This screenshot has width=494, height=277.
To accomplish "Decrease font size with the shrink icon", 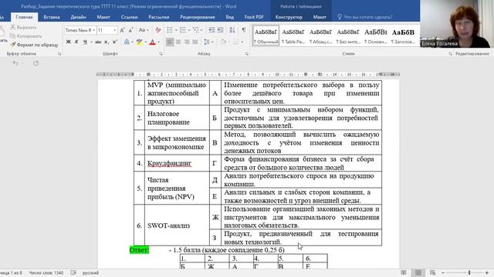I will 130,30.
